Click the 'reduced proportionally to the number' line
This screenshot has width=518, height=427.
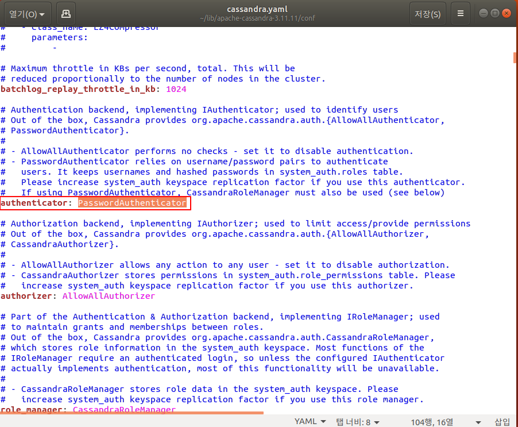click(163, 79)
